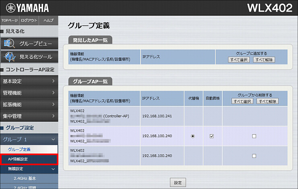Collapse 無線設定 submenu chevron

pyautogui.click(x=53, y=169)
